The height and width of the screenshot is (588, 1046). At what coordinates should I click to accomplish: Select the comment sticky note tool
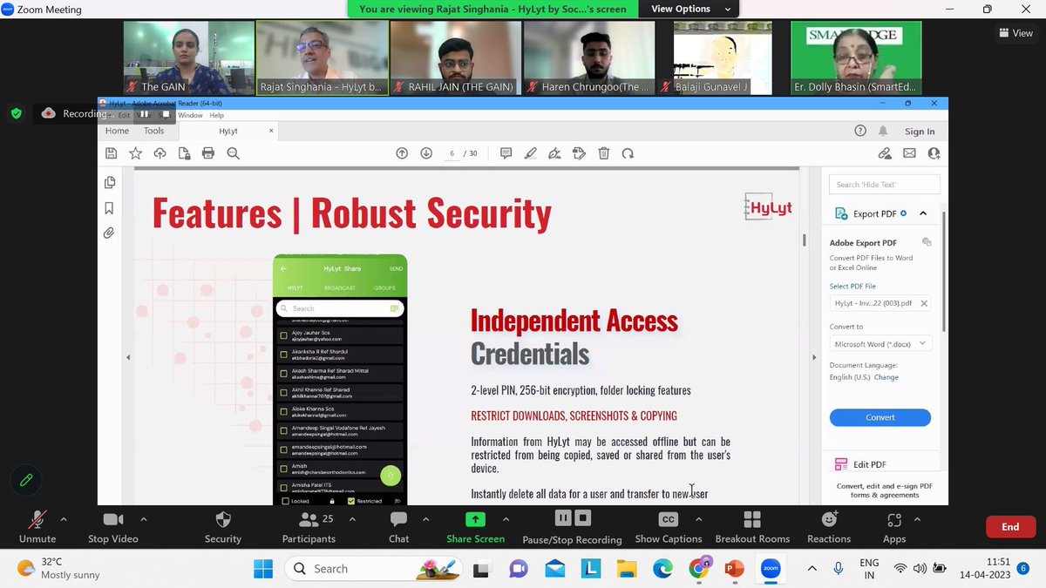click(506, 153)
